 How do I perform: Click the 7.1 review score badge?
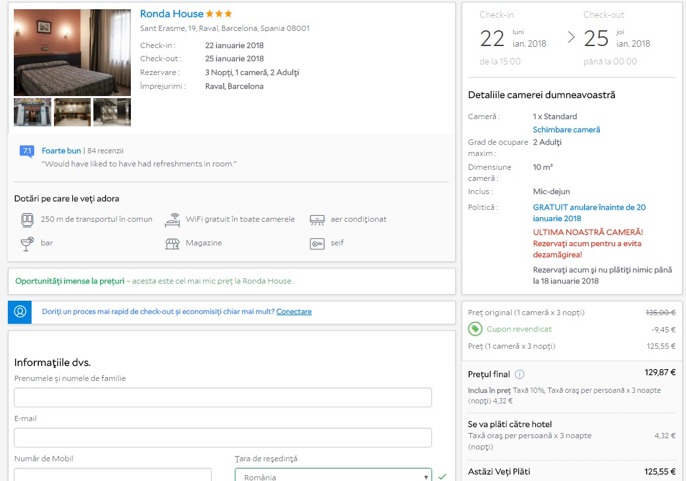point(27,151)
